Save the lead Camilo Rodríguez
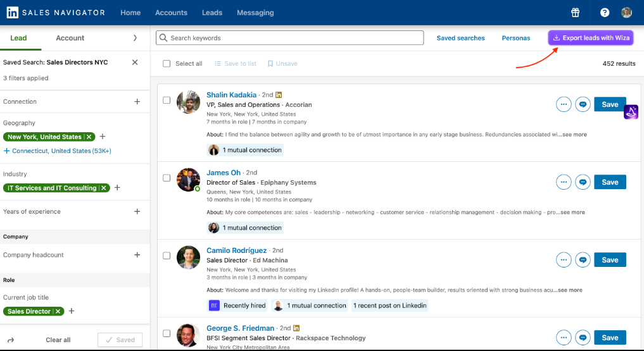644x351 pixels. pos(610,260)
